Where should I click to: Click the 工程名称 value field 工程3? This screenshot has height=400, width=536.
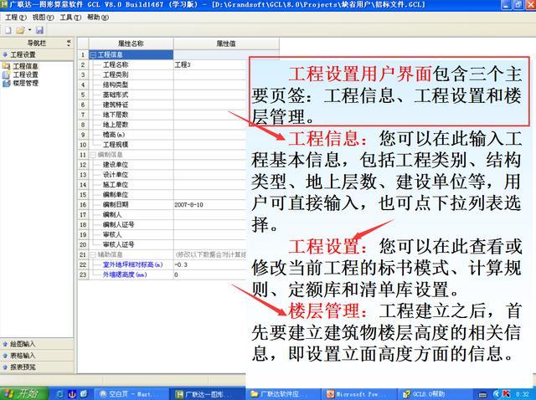click(x=209, y=64)
